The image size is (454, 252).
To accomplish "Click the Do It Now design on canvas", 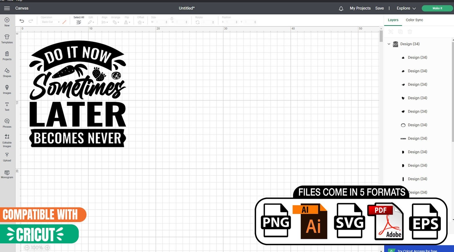I will 77,94.
